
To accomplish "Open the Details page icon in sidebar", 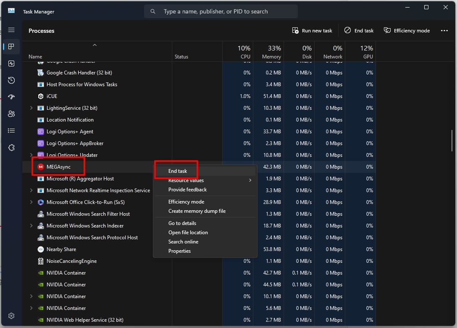I will 11,131.
